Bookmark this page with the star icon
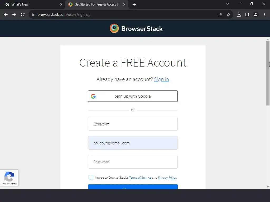This screenshot has width=270, height=202. (228, 15)
